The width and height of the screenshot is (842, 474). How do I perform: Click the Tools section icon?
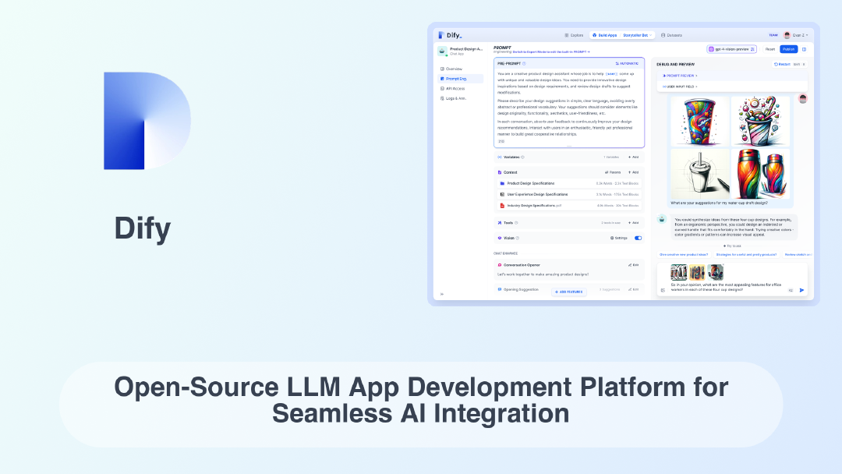pyautogui.click(x=500, y=223)
